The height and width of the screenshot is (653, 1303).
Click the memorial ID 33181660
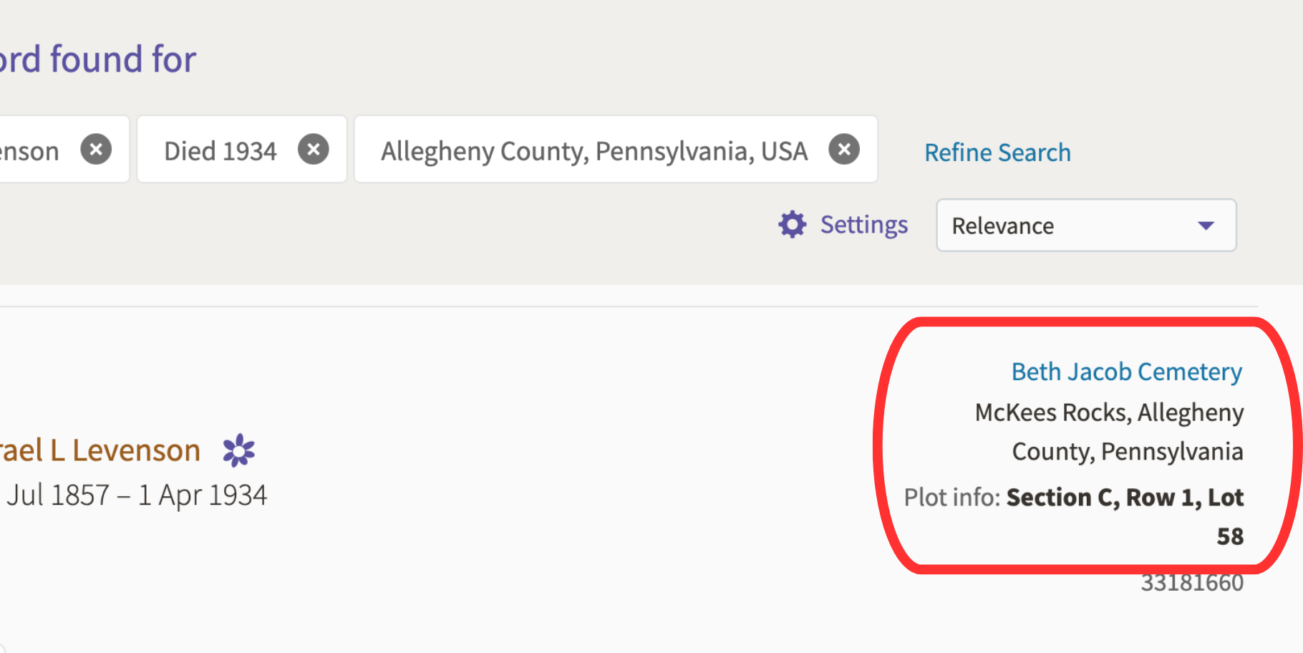[x=1191, y=583]
